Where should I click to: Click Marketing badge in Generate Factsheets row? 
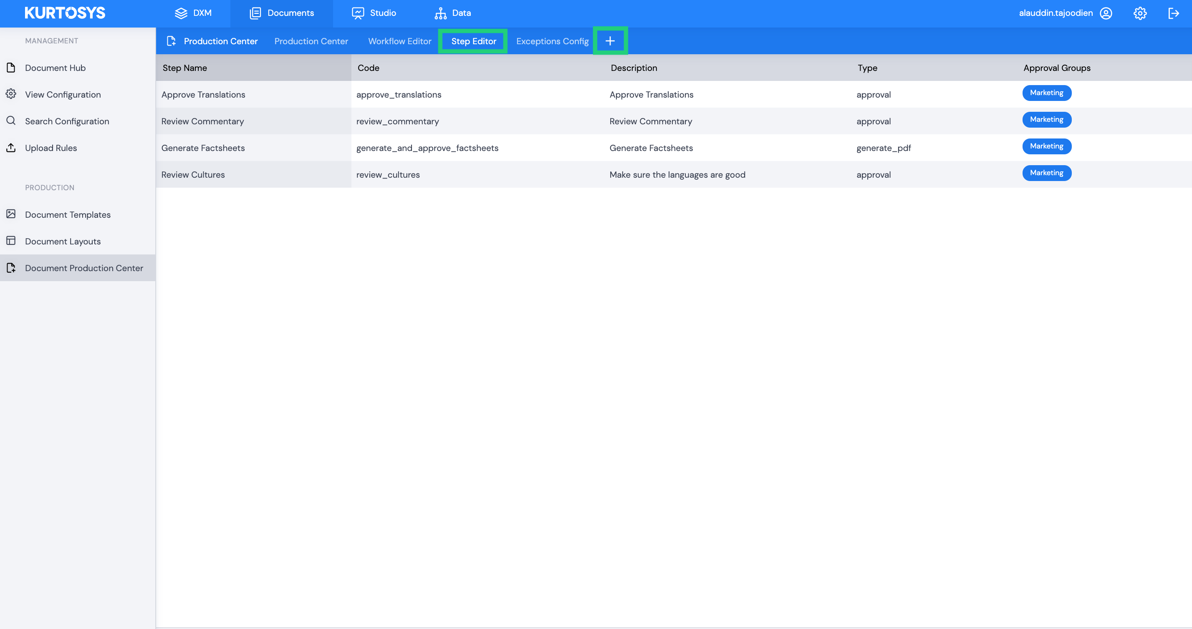[x=1046, y=146]
